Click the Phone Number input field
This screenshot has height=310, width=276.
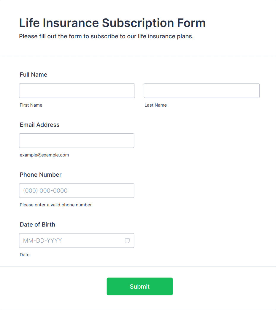[x=77, y=191]
